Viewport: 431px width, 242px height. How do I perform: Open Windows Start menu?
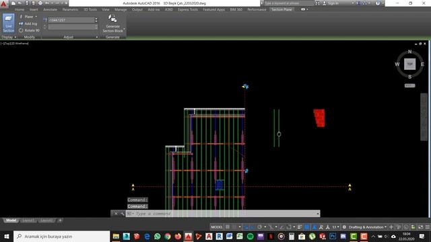click(7, 236)
